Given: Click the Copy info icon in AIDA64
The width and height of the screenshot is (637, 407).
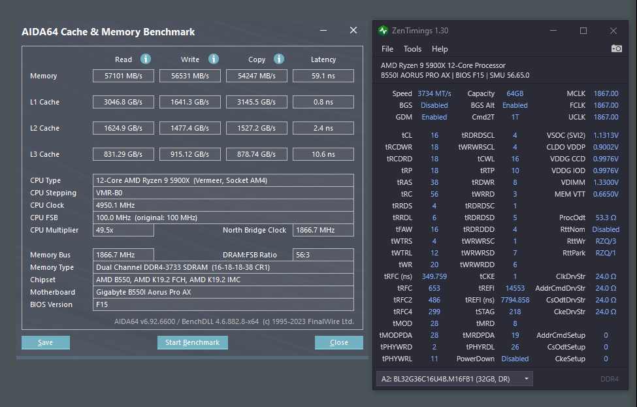Looking at the screenshot, I should [x=279, y=59].
